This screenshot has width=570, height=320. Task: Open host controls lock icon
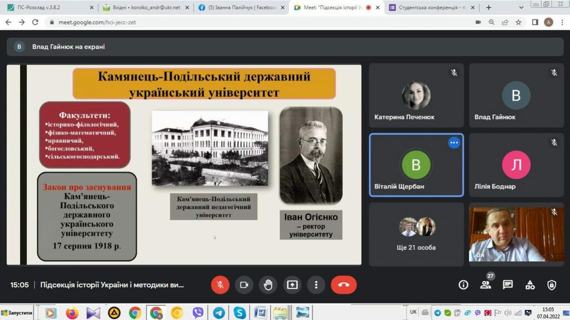pyautogui.click(x=552, y=285)
